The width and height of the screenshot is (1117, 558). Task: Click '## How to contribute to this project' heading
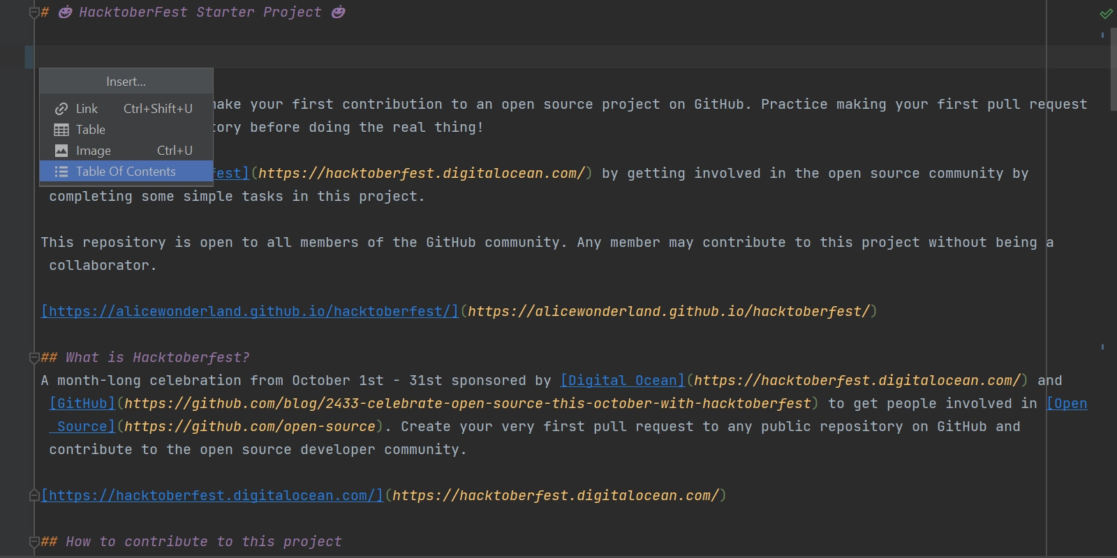tap(191, 542)
